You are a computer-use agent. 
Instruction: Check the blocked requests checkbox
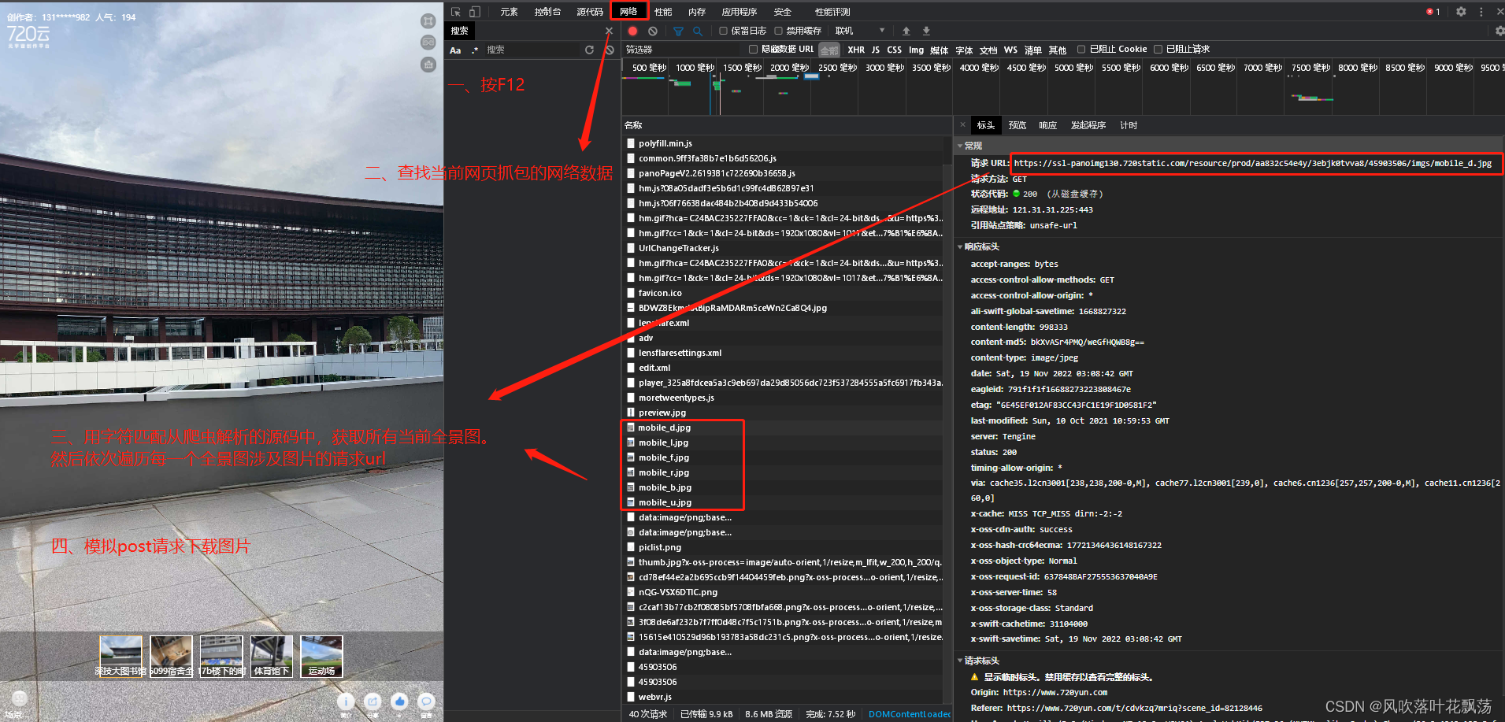[1158, 49]
